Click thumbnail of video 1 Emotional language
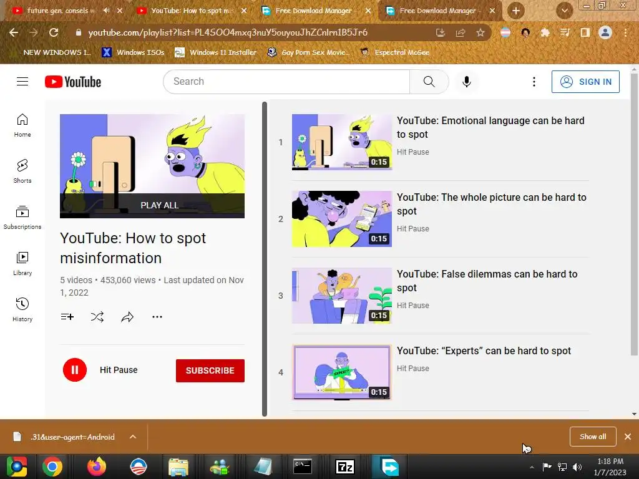The height and width of the screenshot is (479, 639). tap(342, 142)
